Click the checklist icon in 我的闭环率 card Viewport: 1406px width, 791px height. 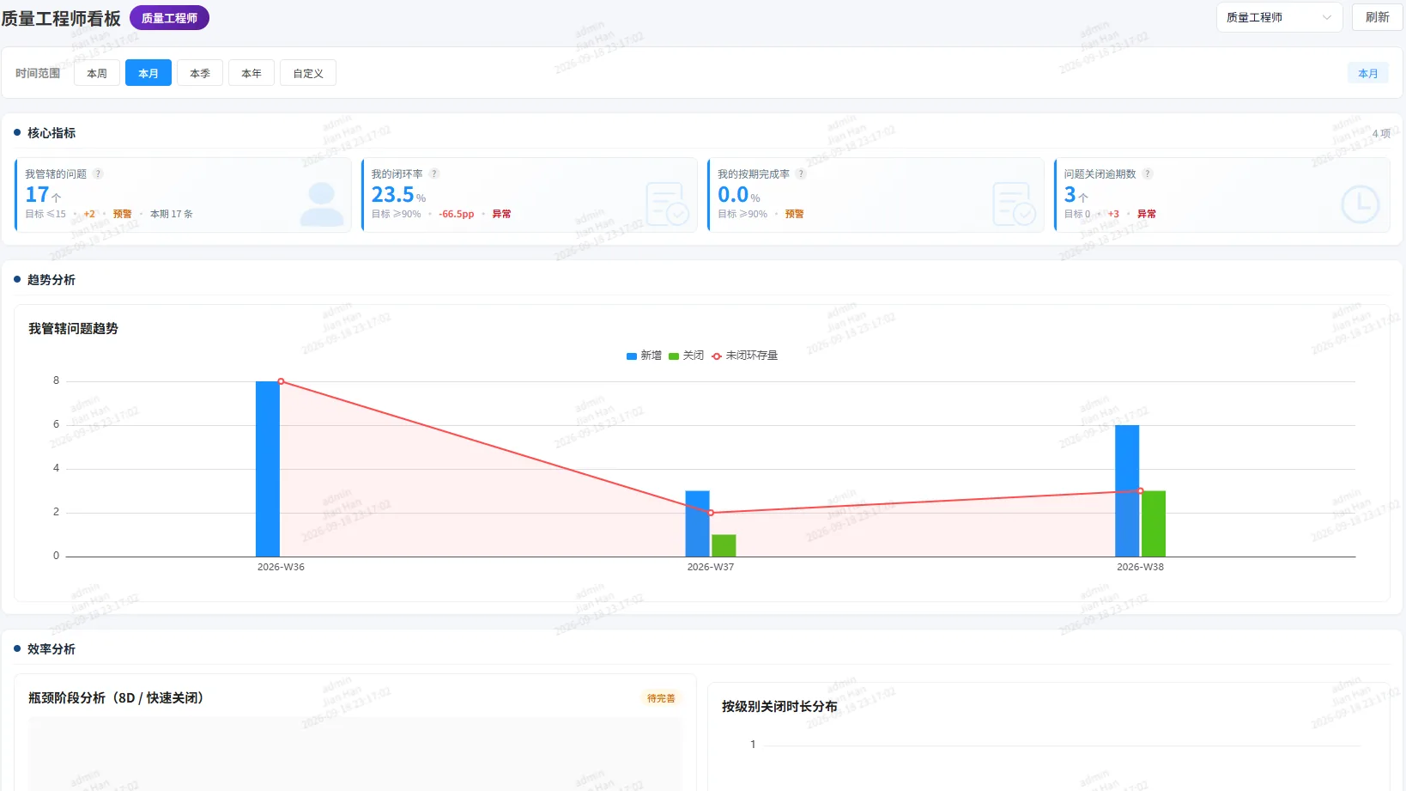pyautogui.click(x=668, y=204)
